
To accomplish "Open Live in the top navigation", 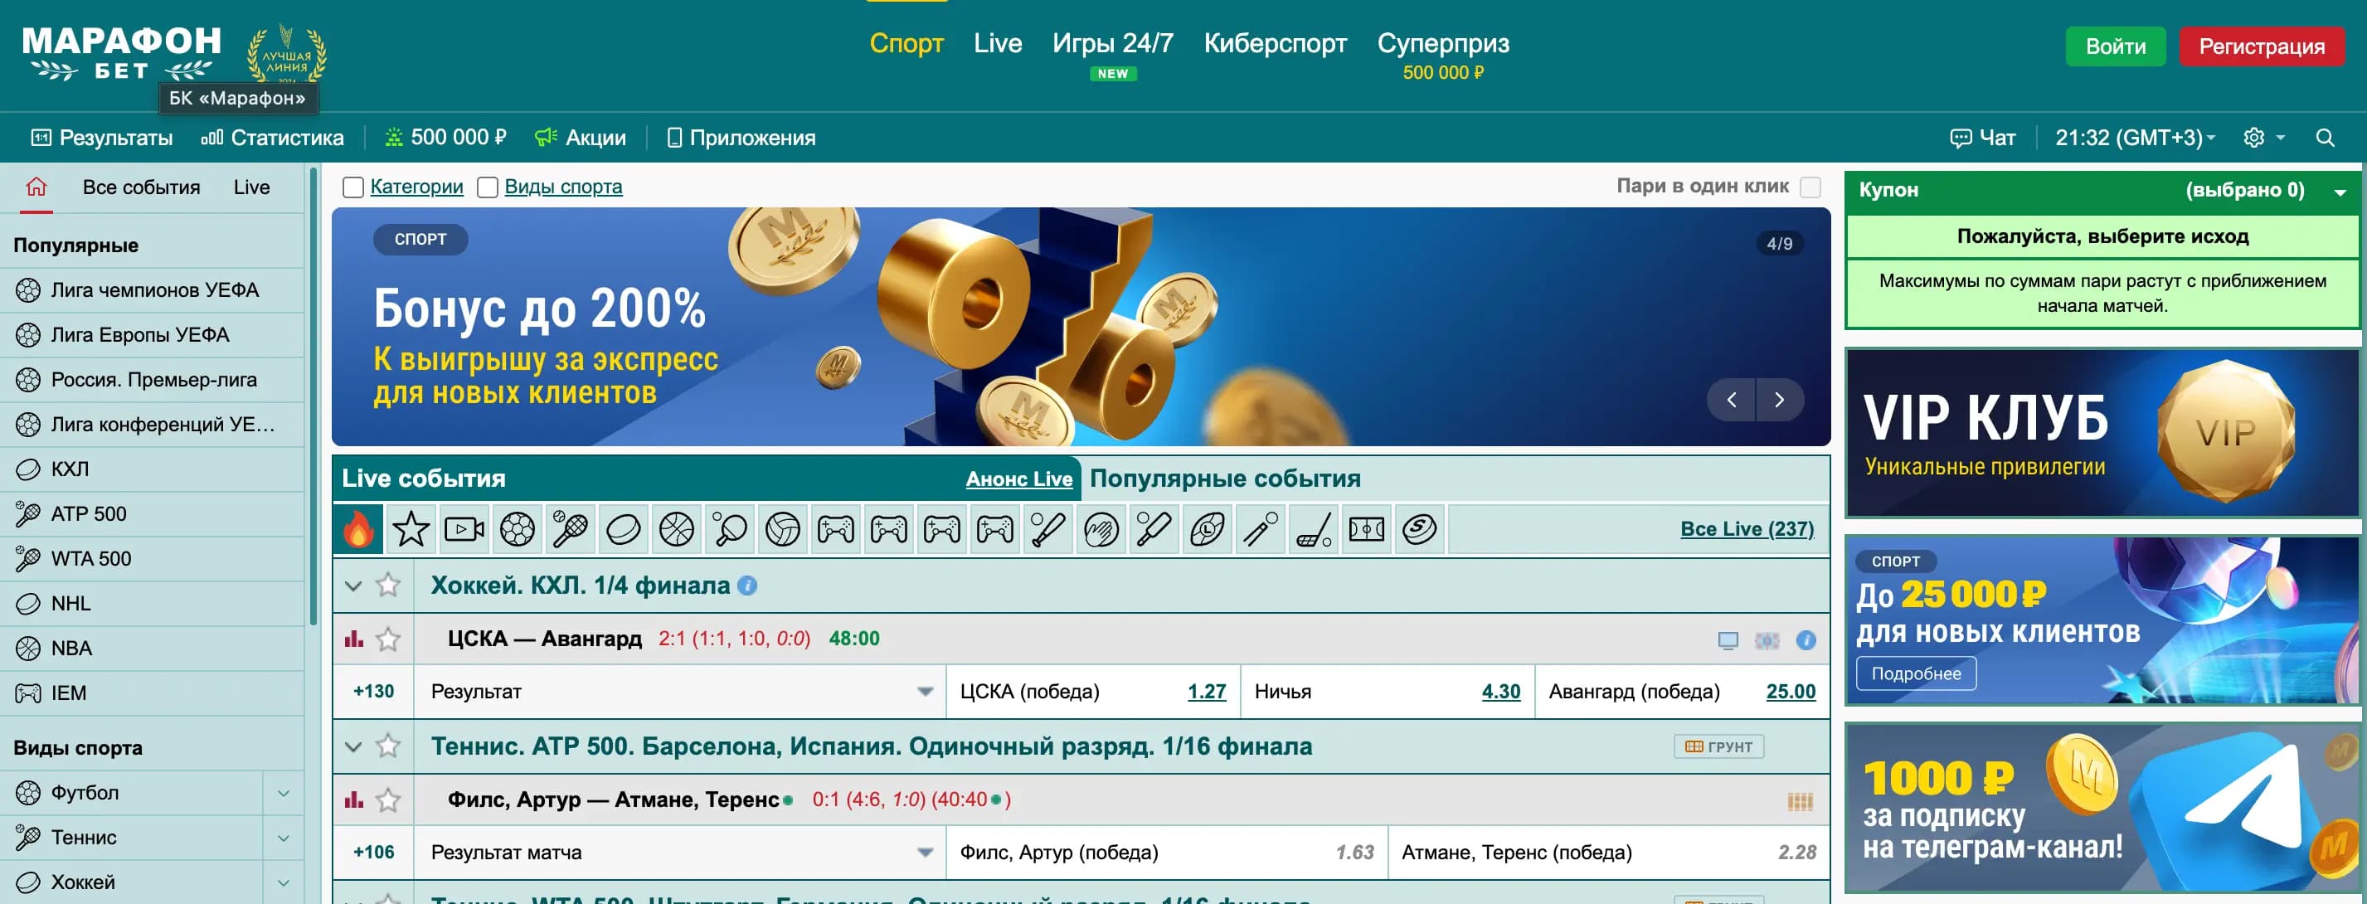I will 998,43.
